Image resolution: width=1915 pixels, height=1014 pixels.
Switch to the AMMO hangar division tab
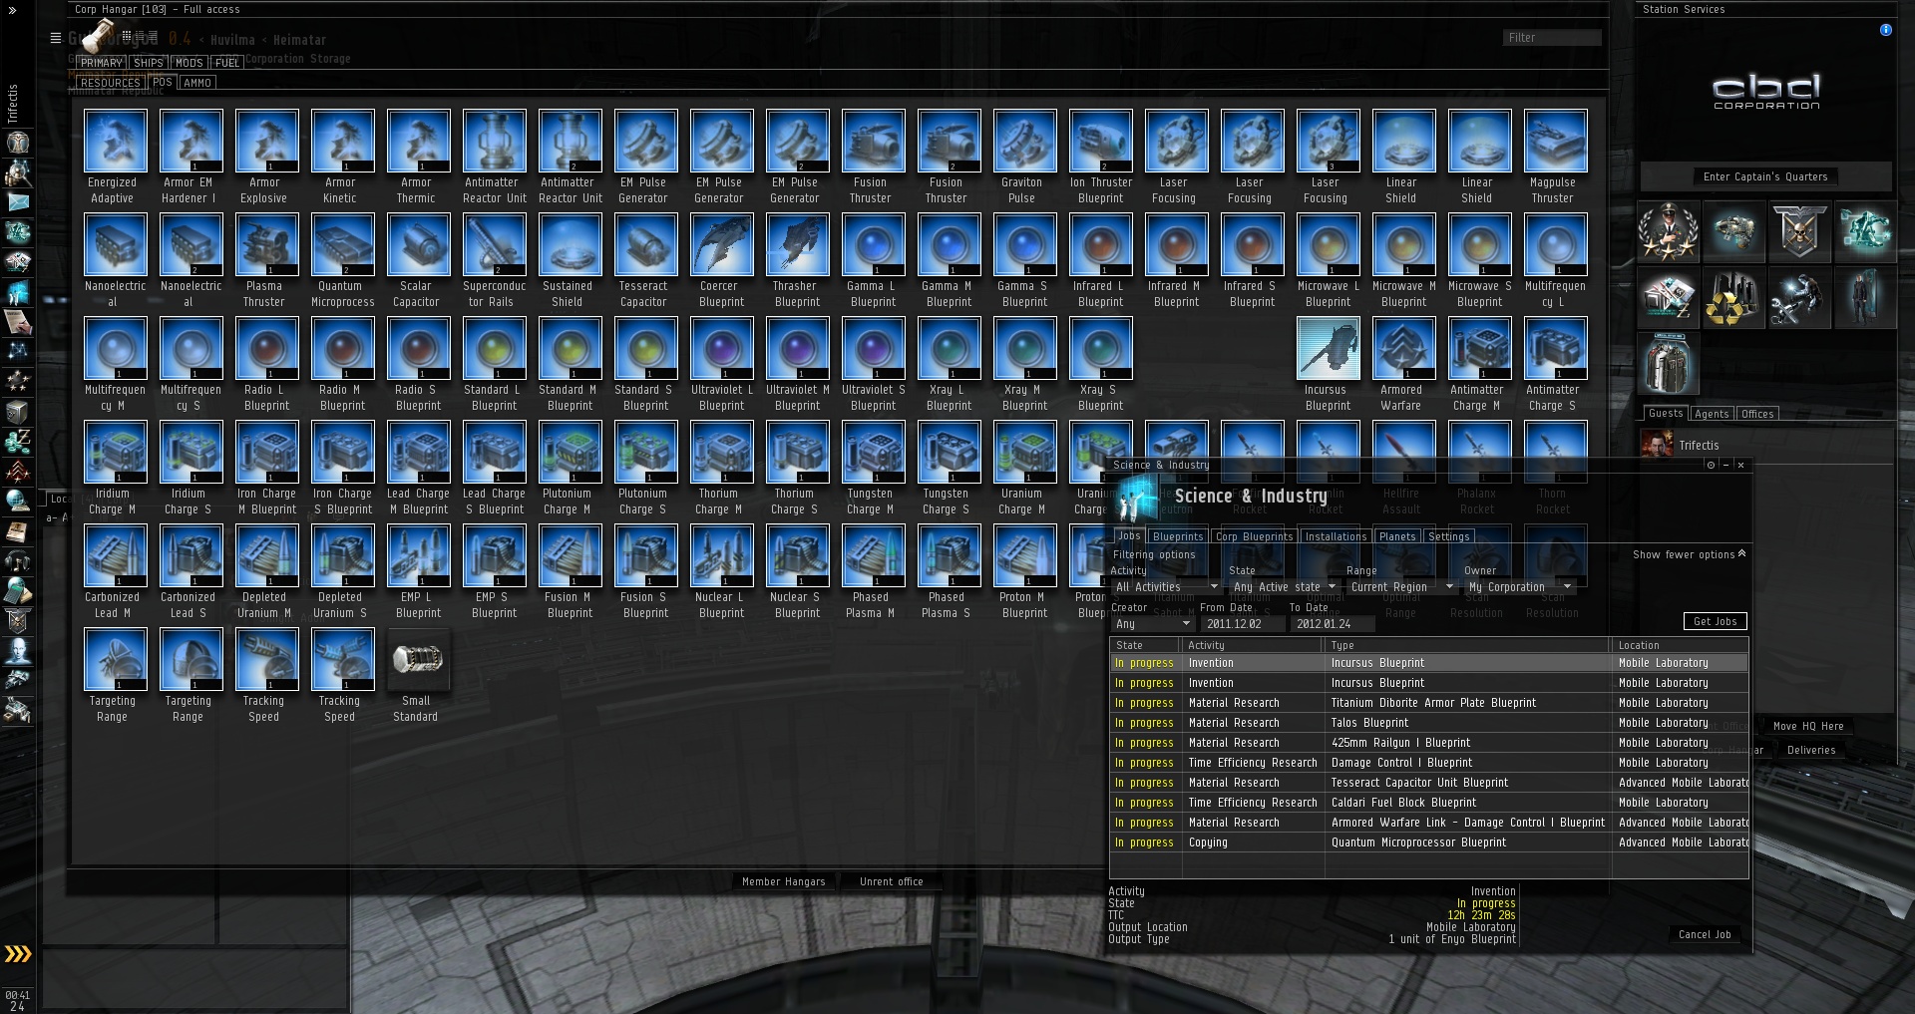[197, 83]
